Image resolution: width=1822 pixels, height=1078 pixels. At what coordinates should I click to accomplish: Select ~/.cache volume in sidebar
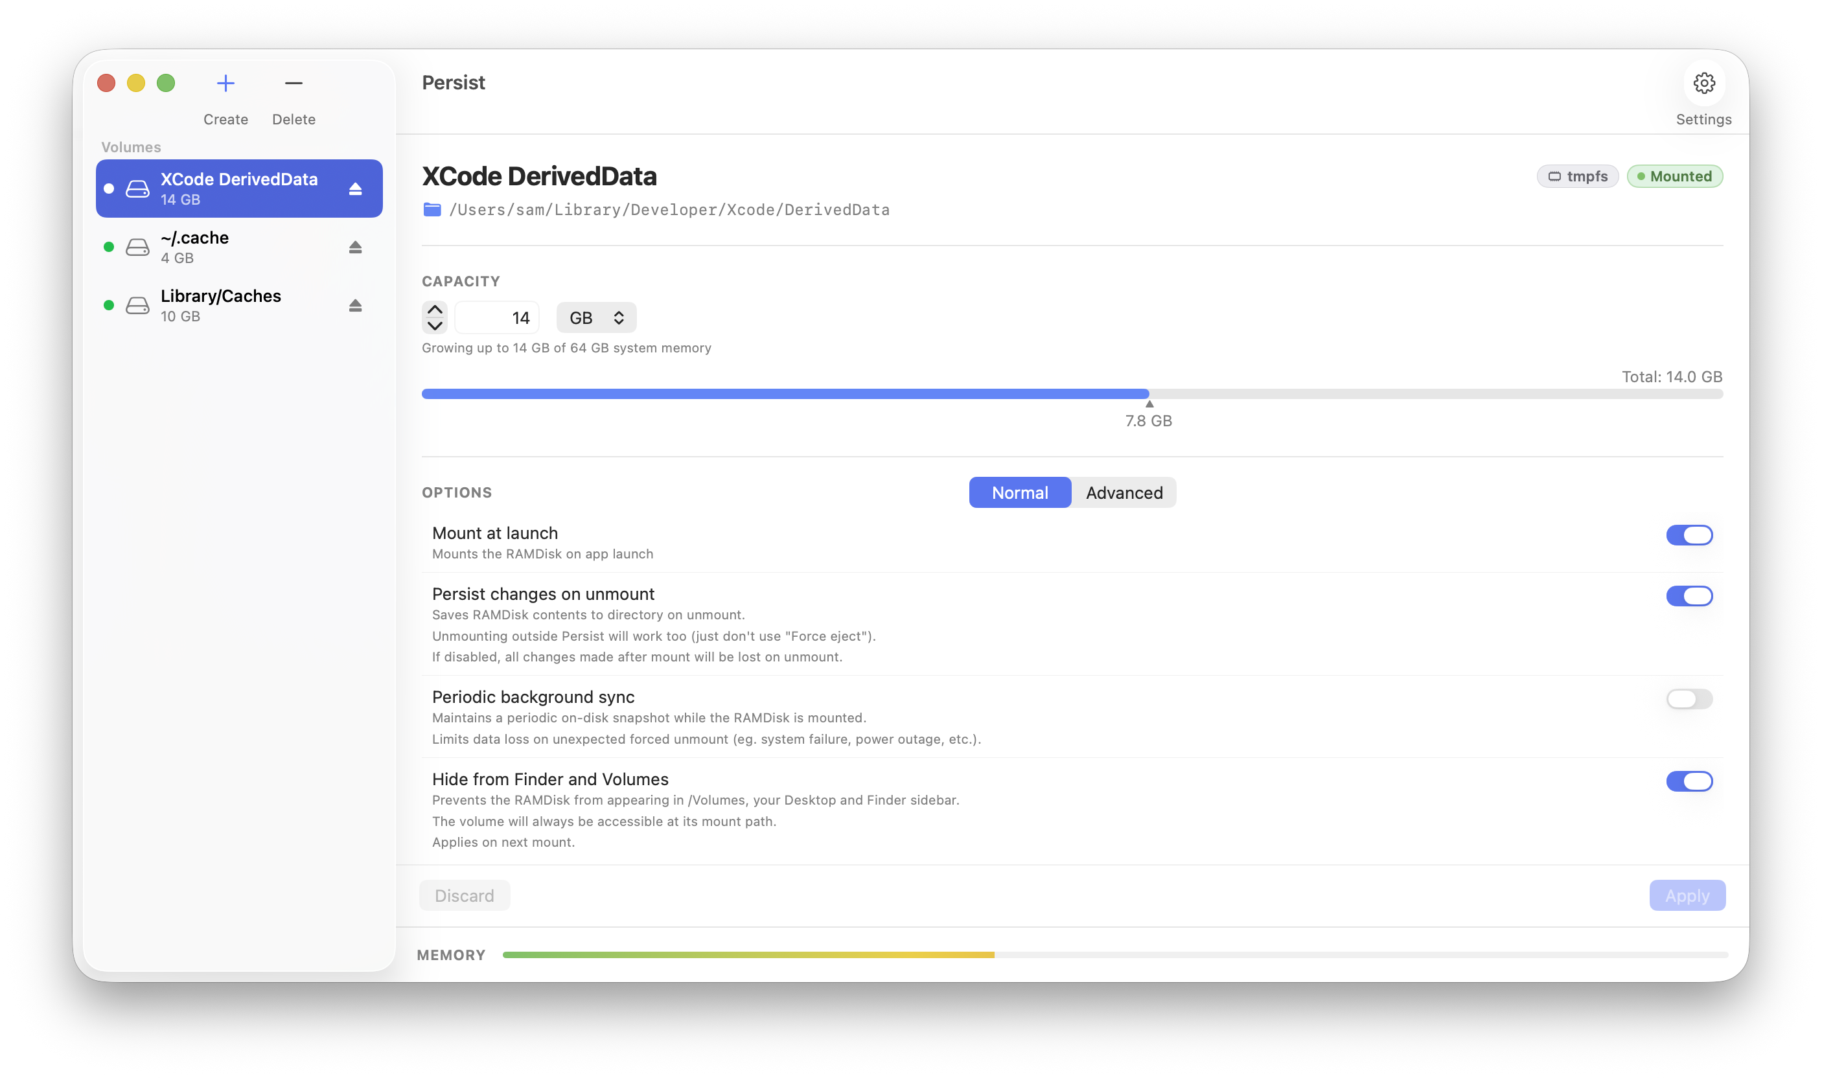(x=239, y=247)
